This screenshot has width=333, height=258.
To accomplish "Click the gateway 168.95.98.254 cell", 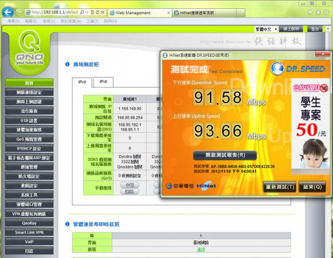I will pyautogui.click(x=130, y=118).
